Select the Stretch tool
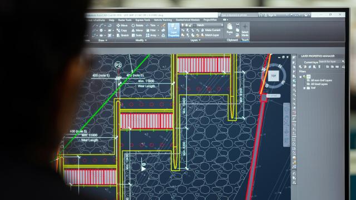 point(123,36)
